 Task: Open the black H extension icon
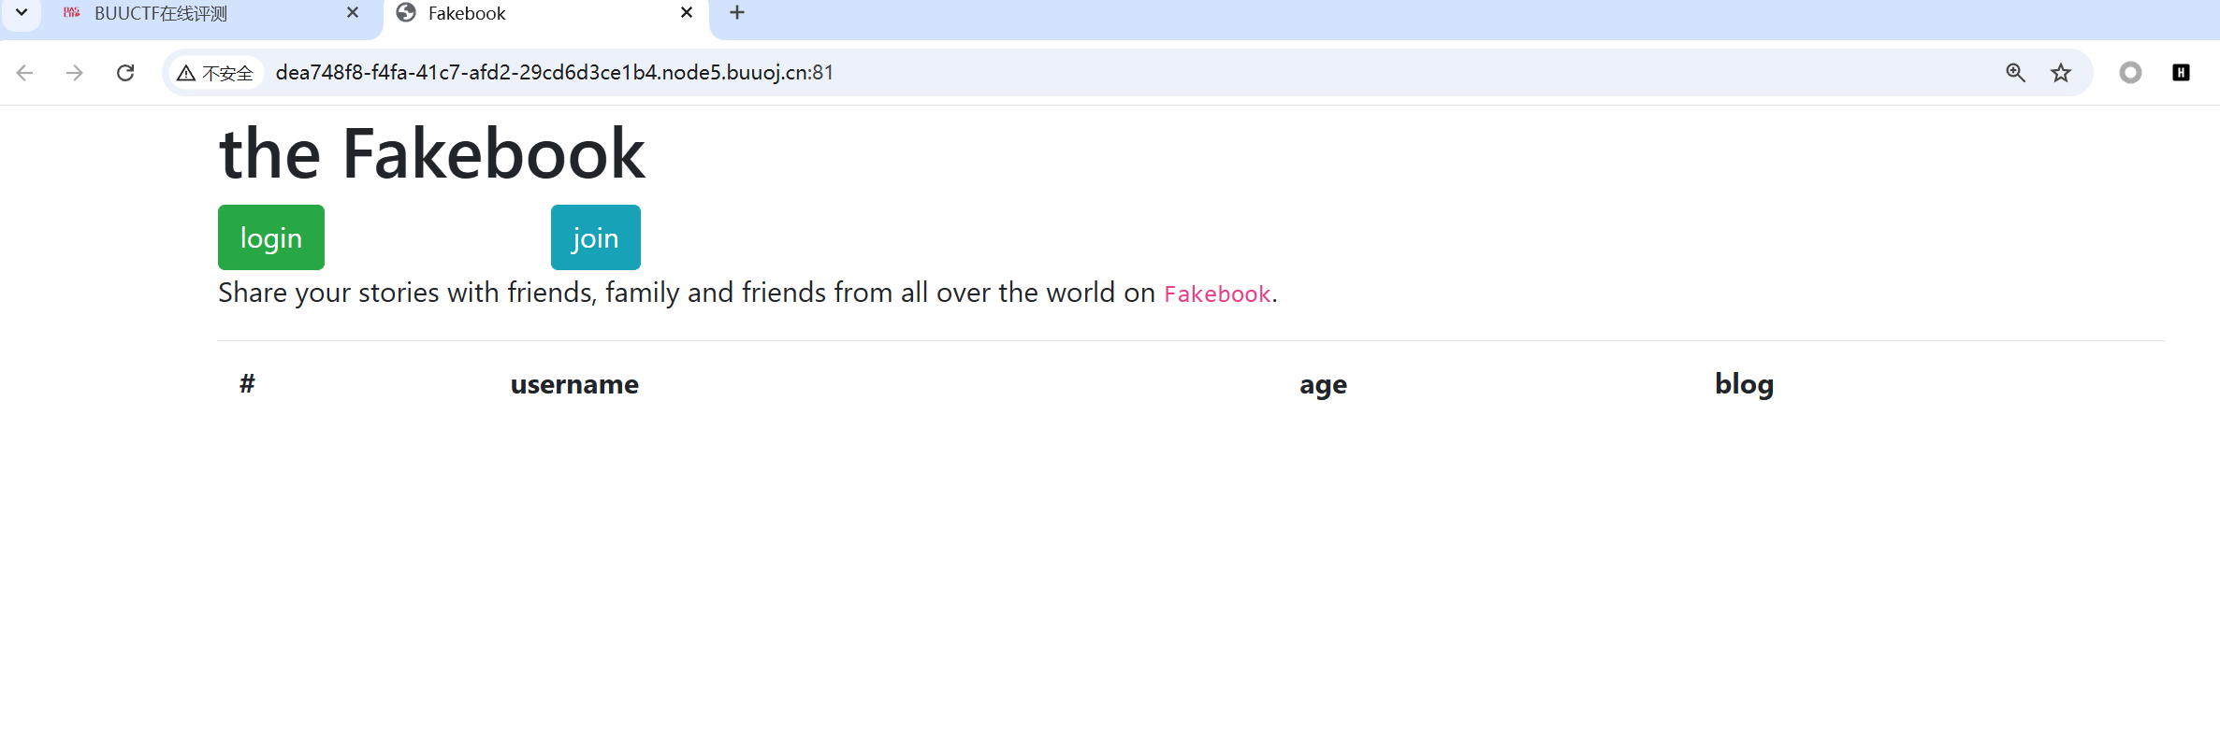(x=2181, y=73)
